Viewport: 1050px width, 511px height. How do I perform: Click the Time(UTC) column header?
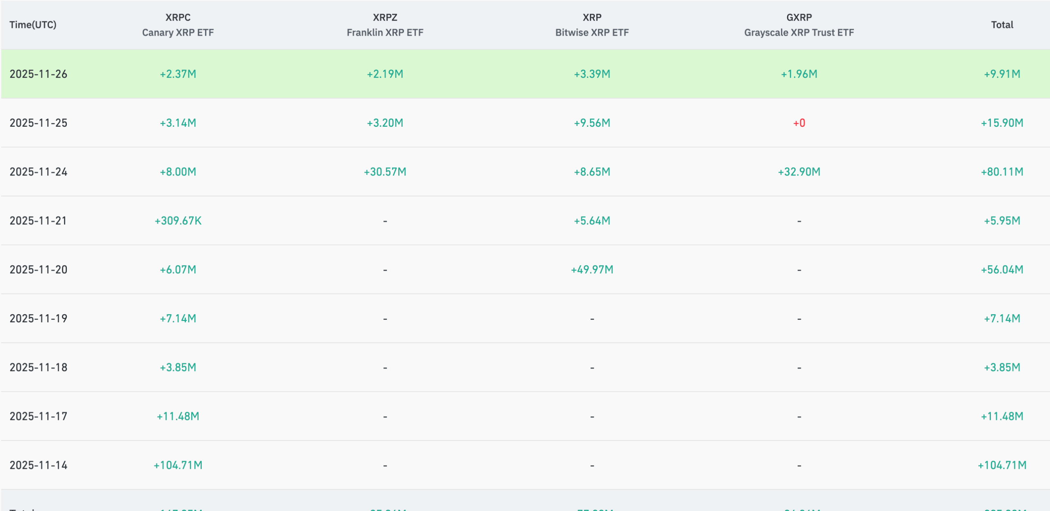click(32, 25)
